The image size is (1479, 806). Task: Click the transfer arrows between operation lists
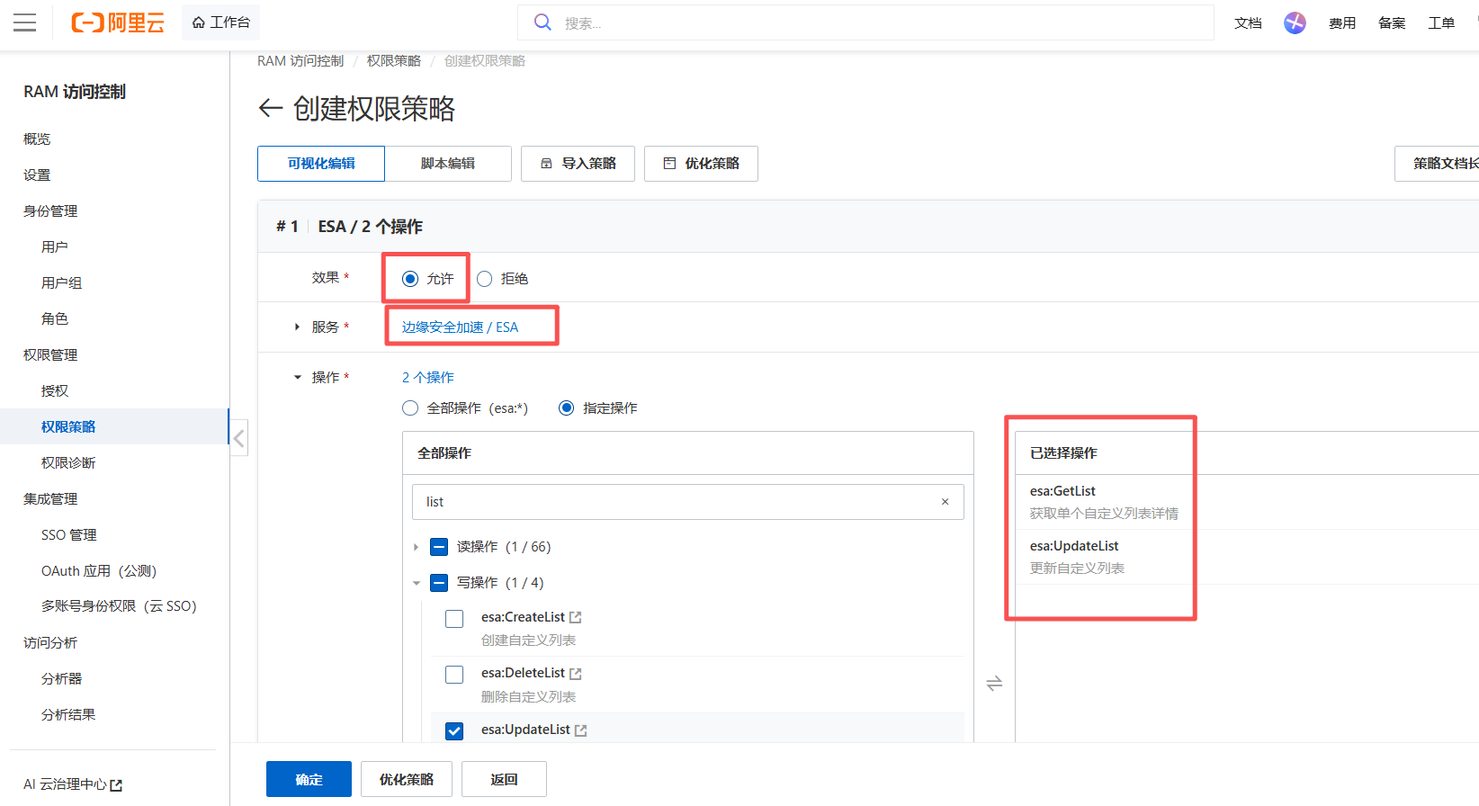click(994, 684)
